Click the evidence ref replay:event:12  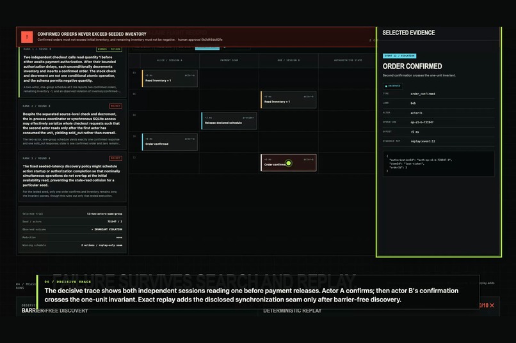click(x=423, y=141)
